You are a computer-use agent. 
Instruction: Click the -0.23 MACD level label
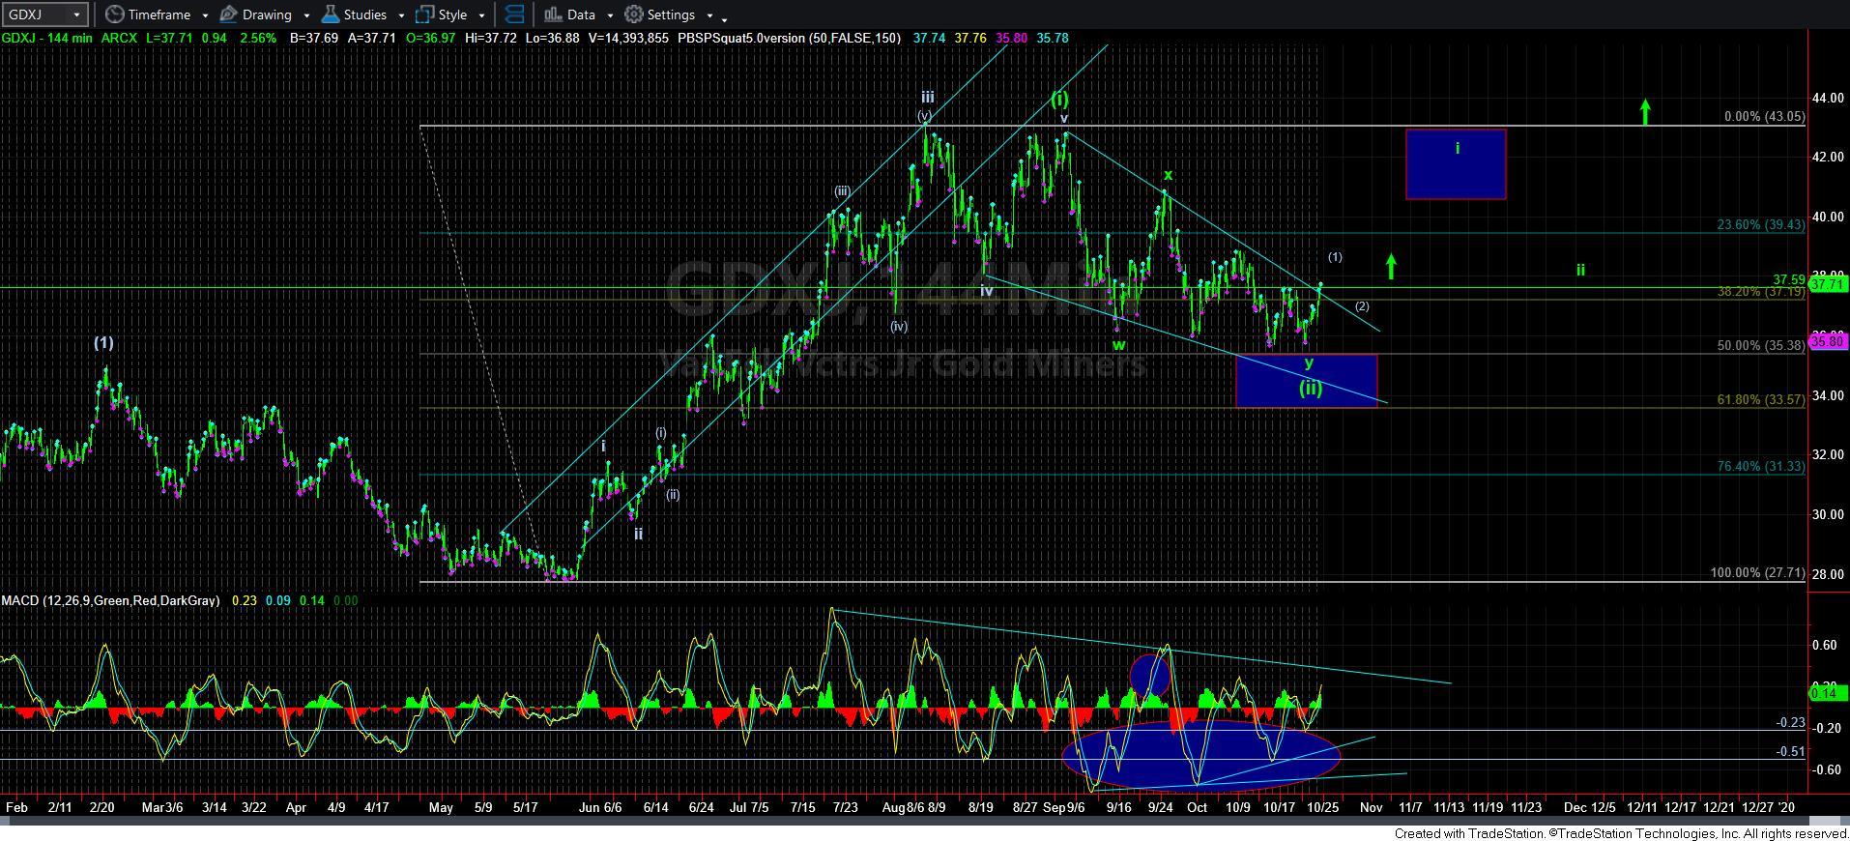tap(1790, 723)
